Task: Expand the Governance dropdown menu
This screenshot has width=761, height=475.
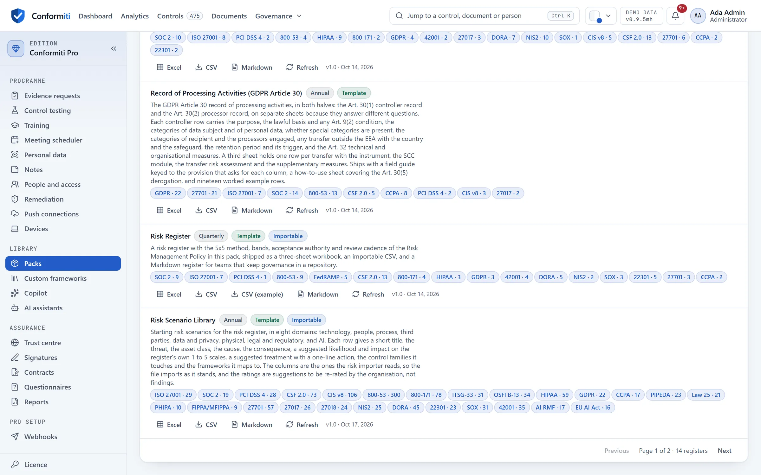Action: (x=278, y=16)
